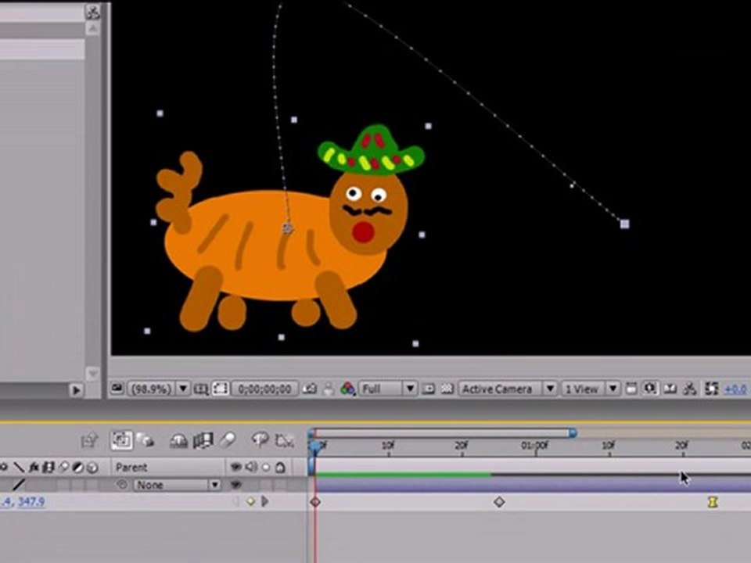
Task: Click the 01:00f mark on time ruler
Action: [x=534, y=445]
